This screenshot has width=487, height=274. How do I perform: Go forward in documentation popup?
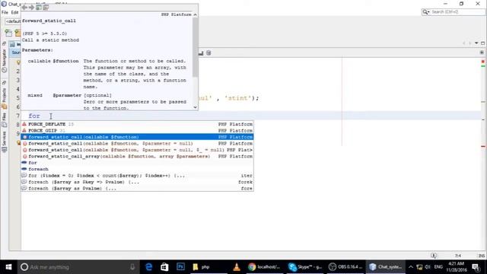(31, 8)
